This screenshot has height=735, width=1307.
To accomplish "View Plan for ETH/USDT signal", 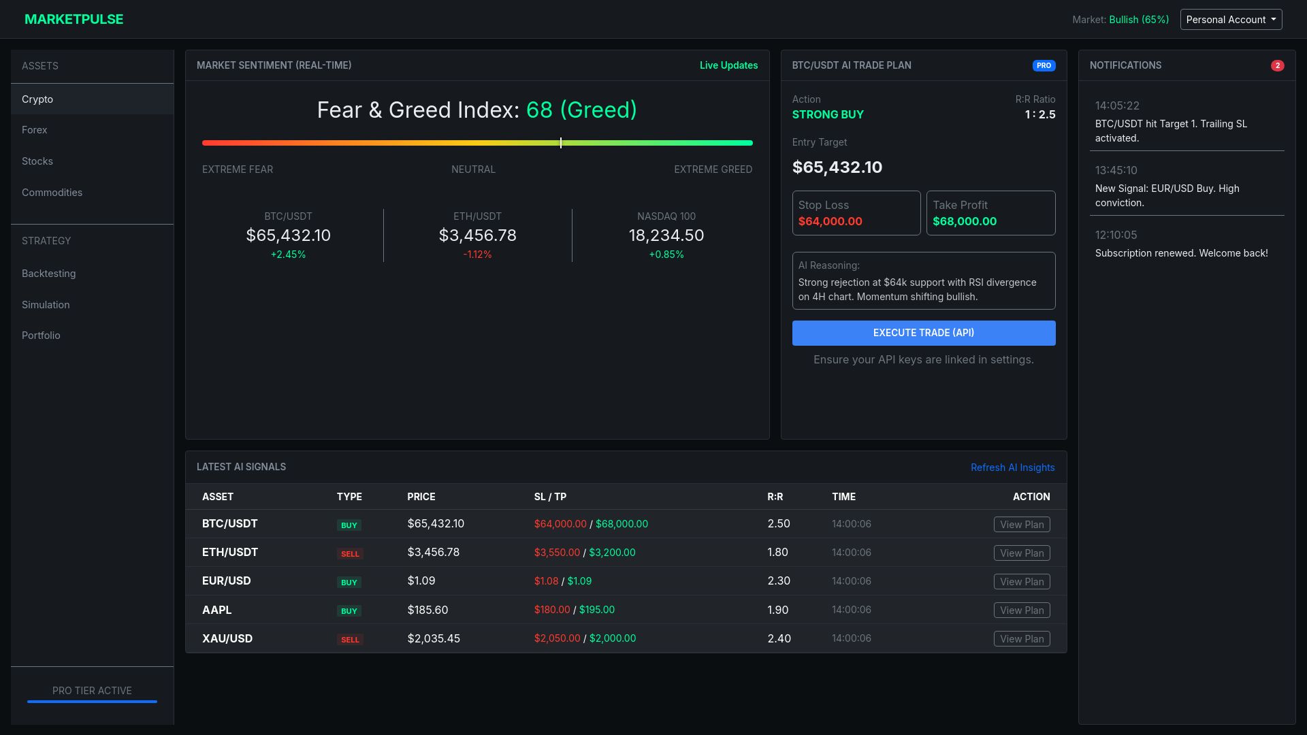I will point(1021,553).
